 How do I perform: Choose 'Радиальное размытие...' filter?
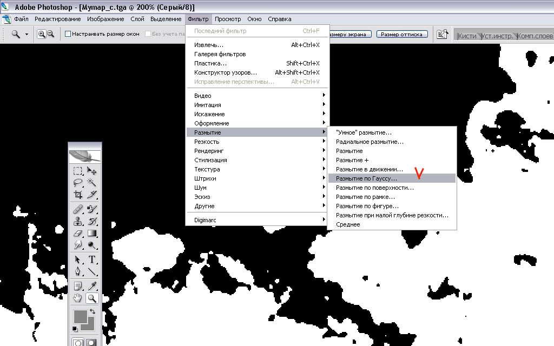pos(392,142)
